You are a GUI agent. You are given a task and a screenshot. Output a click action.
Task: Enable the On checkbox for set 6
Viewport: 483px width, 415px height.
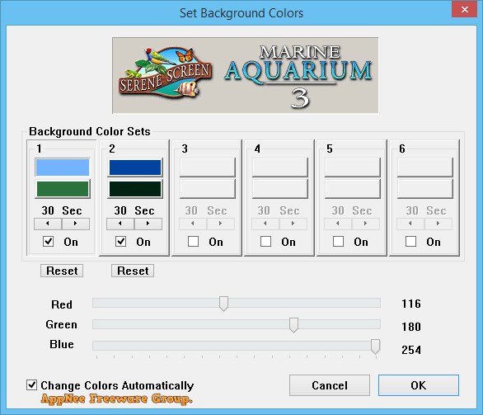point(411,242)
